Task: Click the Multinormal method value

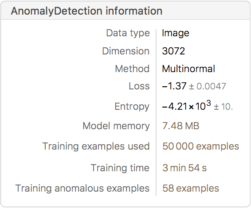Action: point(188,69)
